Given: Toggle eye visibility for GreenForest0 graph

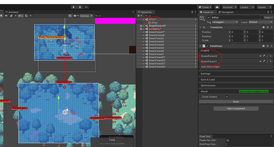Looking at the screenshot, I should click(260, 56).
